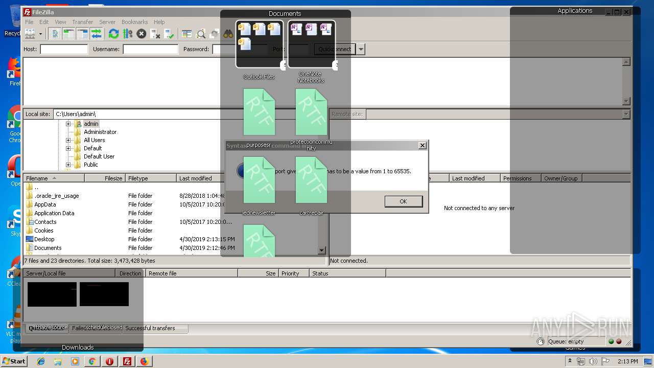Refresh the file and folder lists
This screenshot has width=654, height=368.
click(113, 34)
